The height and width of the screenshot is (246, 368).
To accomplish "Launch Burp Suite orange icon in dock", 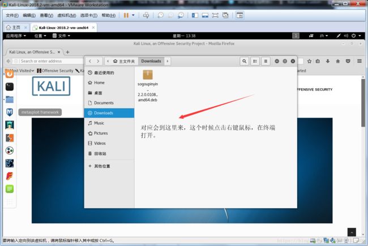I will pyautogui.click(x=10, y=137).
